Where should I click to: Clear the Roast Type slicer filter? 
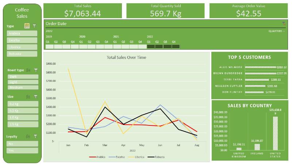click(x=36, y=70)
